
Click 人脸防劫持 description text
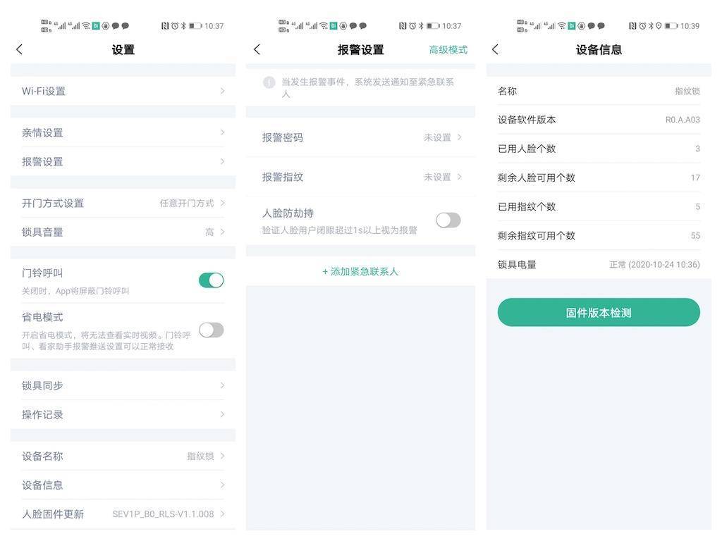[339, 230]
